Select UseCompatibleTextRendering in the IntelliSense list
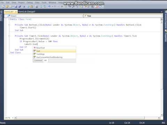This screenshot has height=125, width=167. click(55, 57)
